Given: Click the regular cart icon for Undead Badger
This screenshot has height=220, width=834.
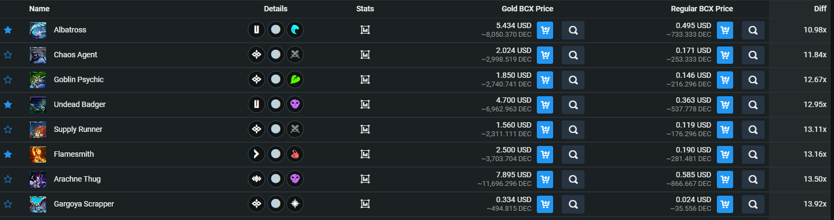Looking at the screenshot, I should [x=725, y=105].
